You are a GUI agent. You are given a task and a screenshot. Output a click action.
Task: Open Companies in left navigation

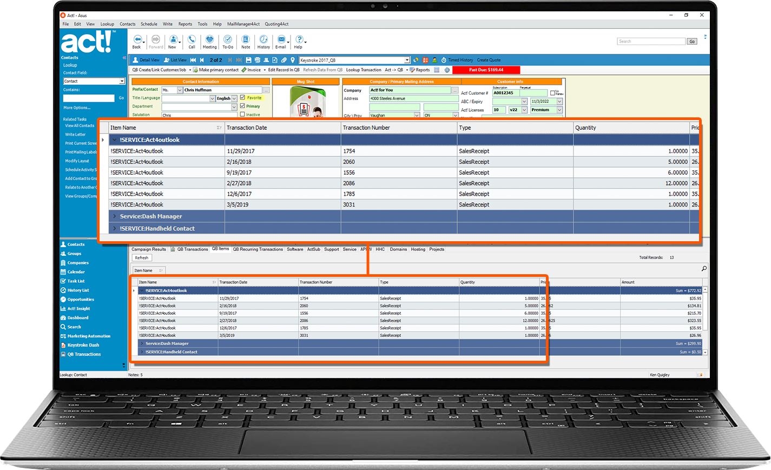point(75,263)
